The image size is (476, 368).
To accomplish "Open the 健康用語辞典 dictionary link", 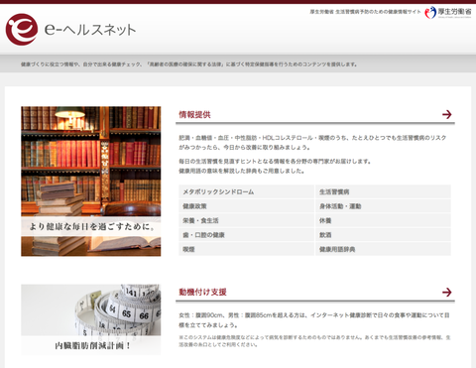I will [383, 249].
